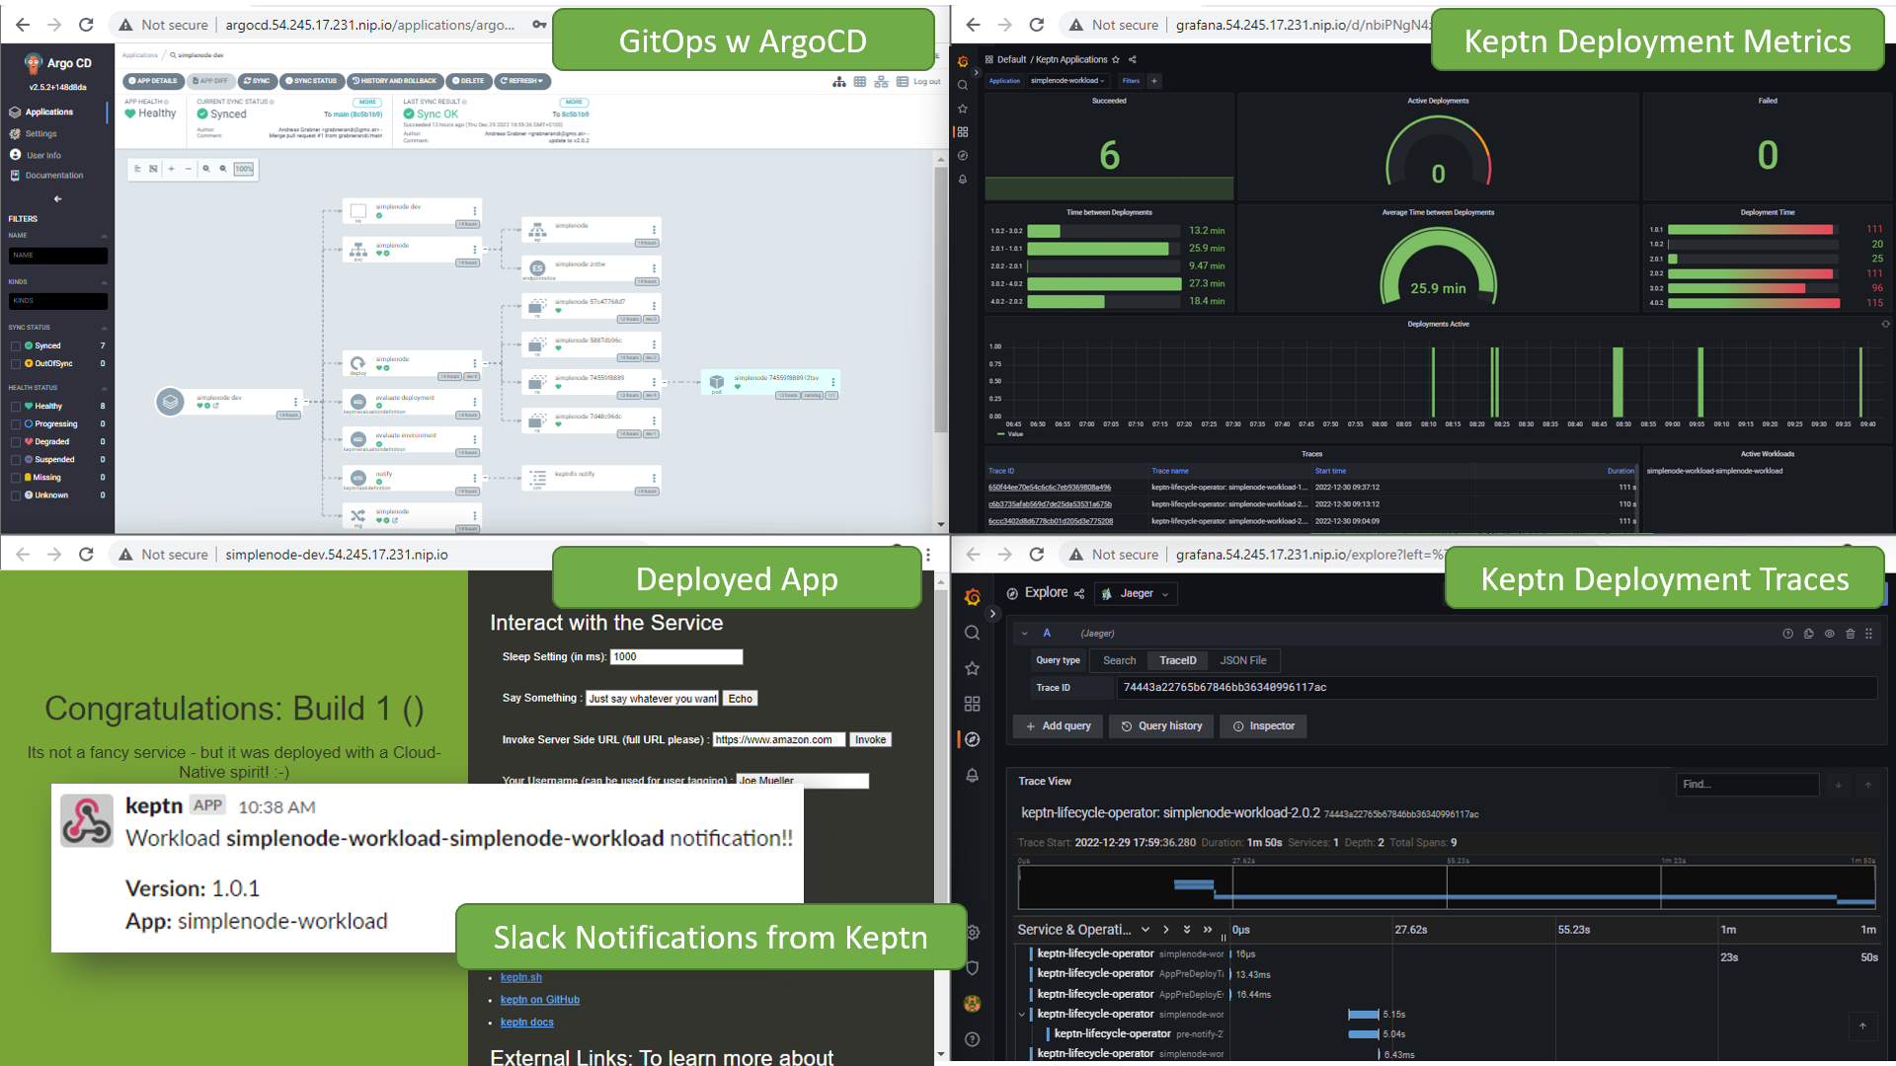This screenshot has width=1896, height=1066.
Task: Open Grafana alerting bell in Explore sidebar
Action: (x=972, y=776)
